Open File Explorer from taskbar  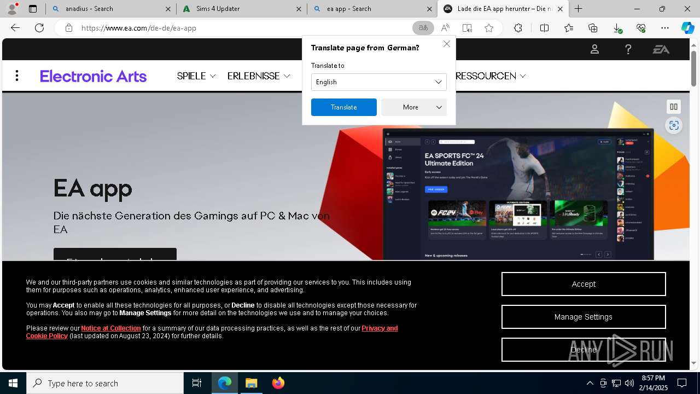pyautogui.click(x=251, y=383)
